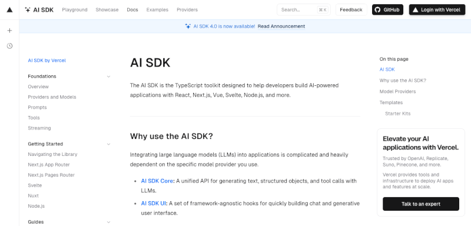Click the 'Elevate your AI applications' card title
471x226 pixels.
(420, 143)
